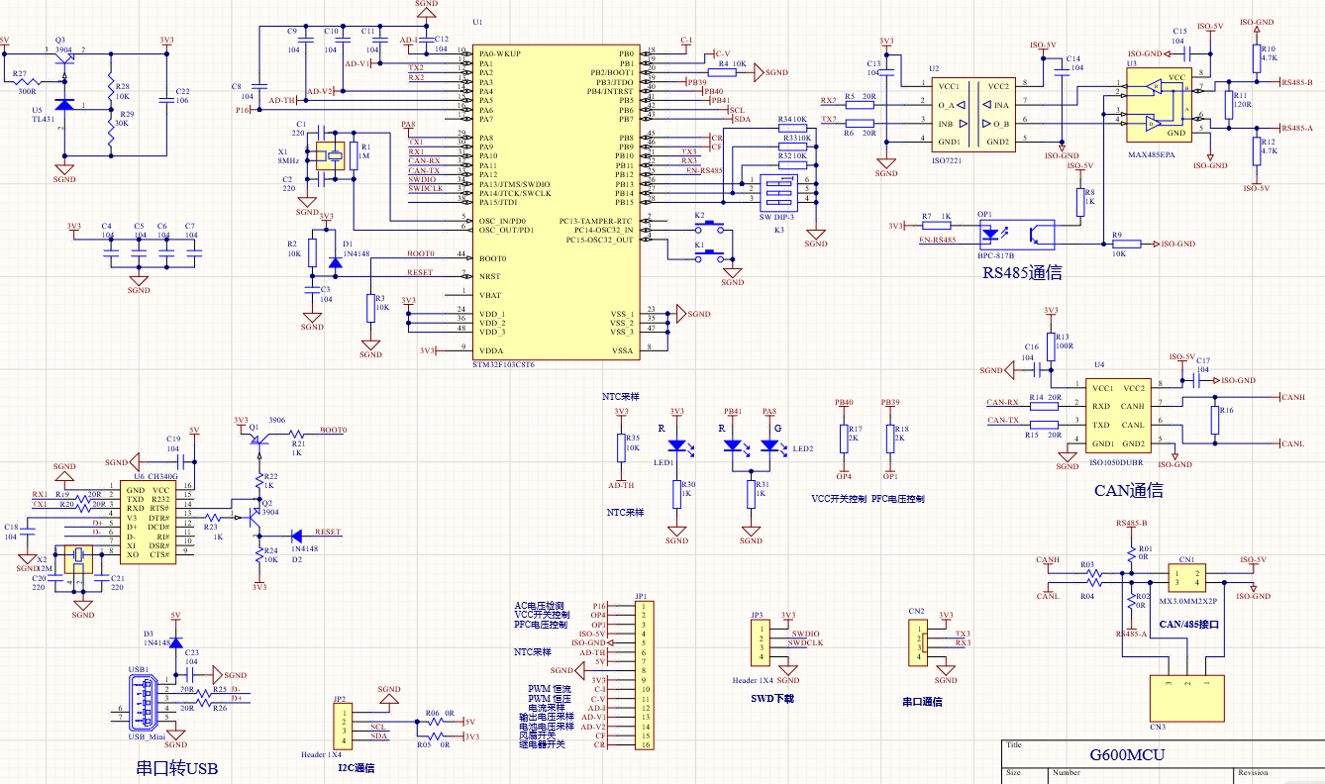The image size is (1325, 784).
Task: Select the STM32F103C8T6 microcontroller U1 body
Action: pos(554,203)
